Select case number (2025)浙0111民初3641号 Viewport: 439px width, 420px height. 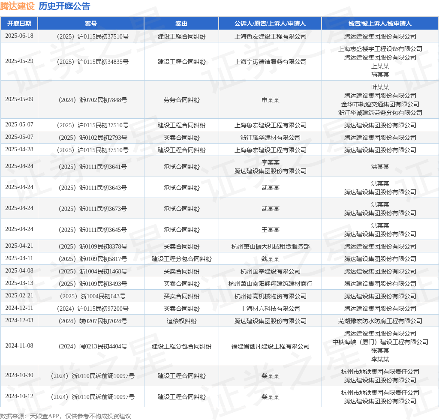[93, 167]
